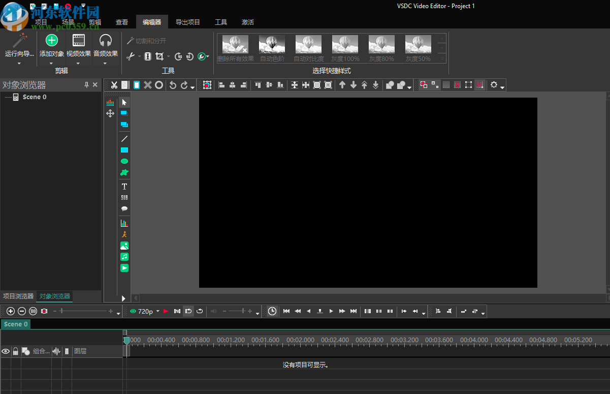The height and width of the screenshot is (394, 610).
Task: Toggle the layer lock icon
Action: click(15, 351)
